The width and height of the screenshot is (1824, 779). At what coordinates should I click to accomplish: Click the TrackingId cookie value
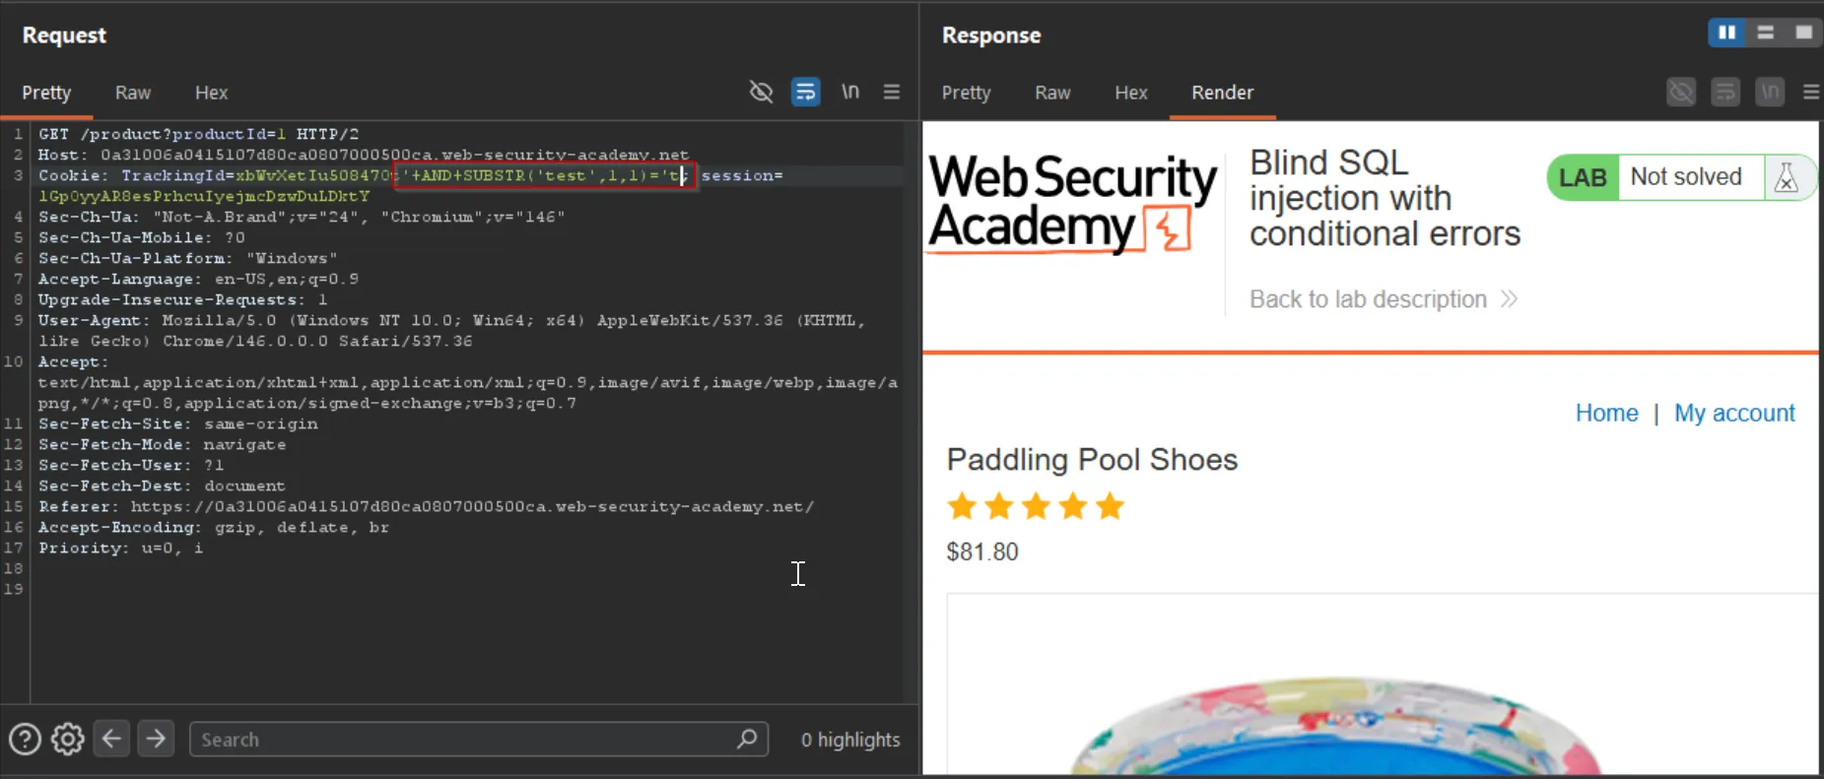tap(314, 175)
